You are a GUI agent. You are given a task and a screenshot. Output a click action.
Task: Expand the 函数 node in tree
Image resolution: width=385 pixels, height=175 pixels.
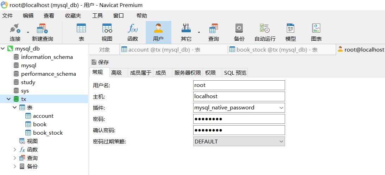[15, 149]
